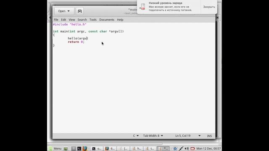The image size is (269, 151).
Task: Open the file manager icon in the taskbar
Action: coord(74,148)
